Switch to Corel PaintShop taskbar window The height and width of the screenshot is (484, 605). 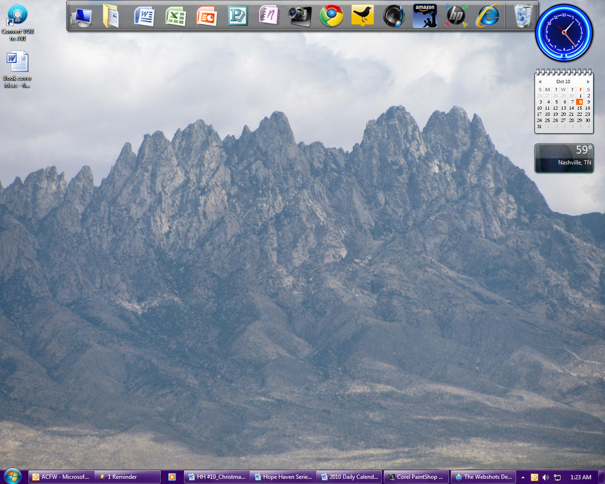tap(415, 477)
